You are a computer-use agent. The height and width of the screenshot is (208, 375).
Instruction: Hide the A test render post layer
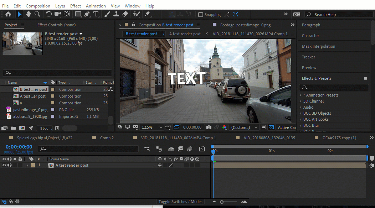point(4,165)
